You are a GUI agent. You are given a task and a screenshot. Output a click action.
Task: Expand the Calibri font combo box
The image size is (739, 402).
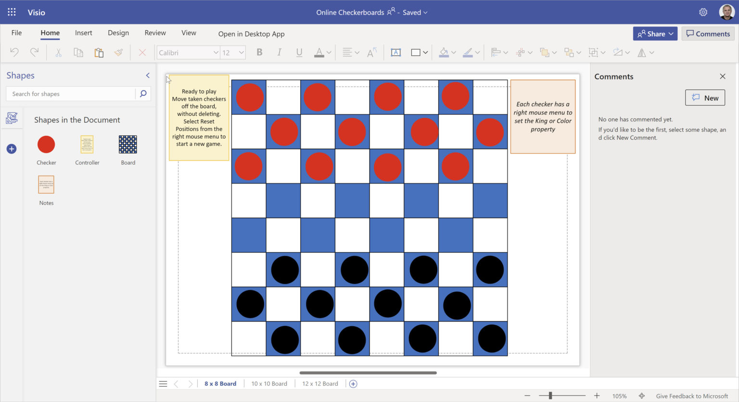click(x=215, y=52)
